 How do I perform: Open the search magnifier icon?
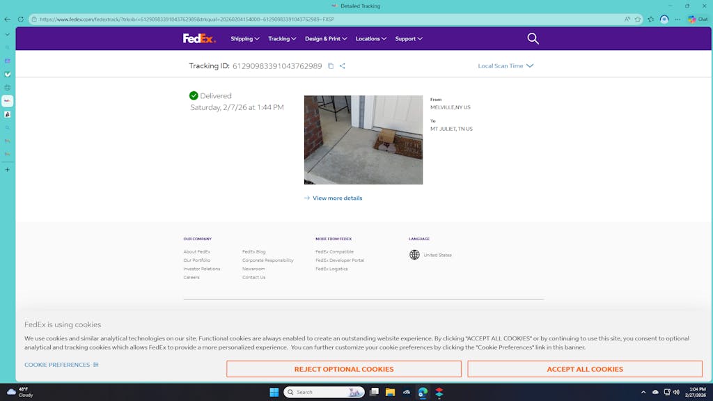point(533,38)
